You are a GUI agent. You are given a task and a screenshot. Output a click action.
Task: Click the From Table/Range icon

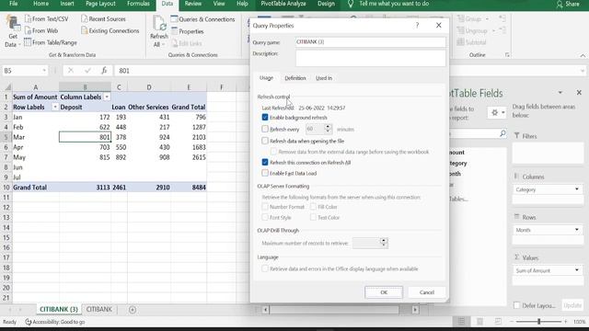(x=28, y=42)
